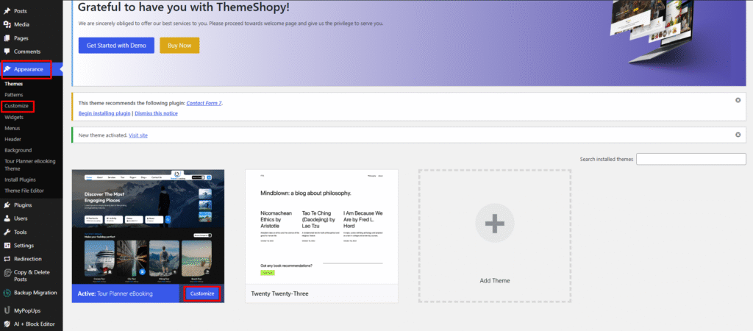Click the Users person icon
The height and width of the screenshot is (331, 753).
tap(7, 218)
